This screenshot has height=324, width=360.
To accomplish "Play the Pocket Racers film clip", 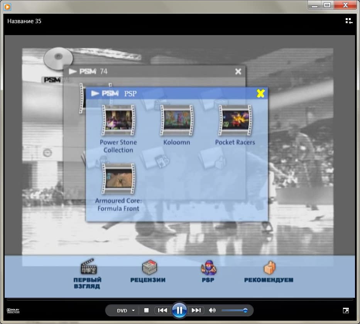I will click(x=235, y=120).
